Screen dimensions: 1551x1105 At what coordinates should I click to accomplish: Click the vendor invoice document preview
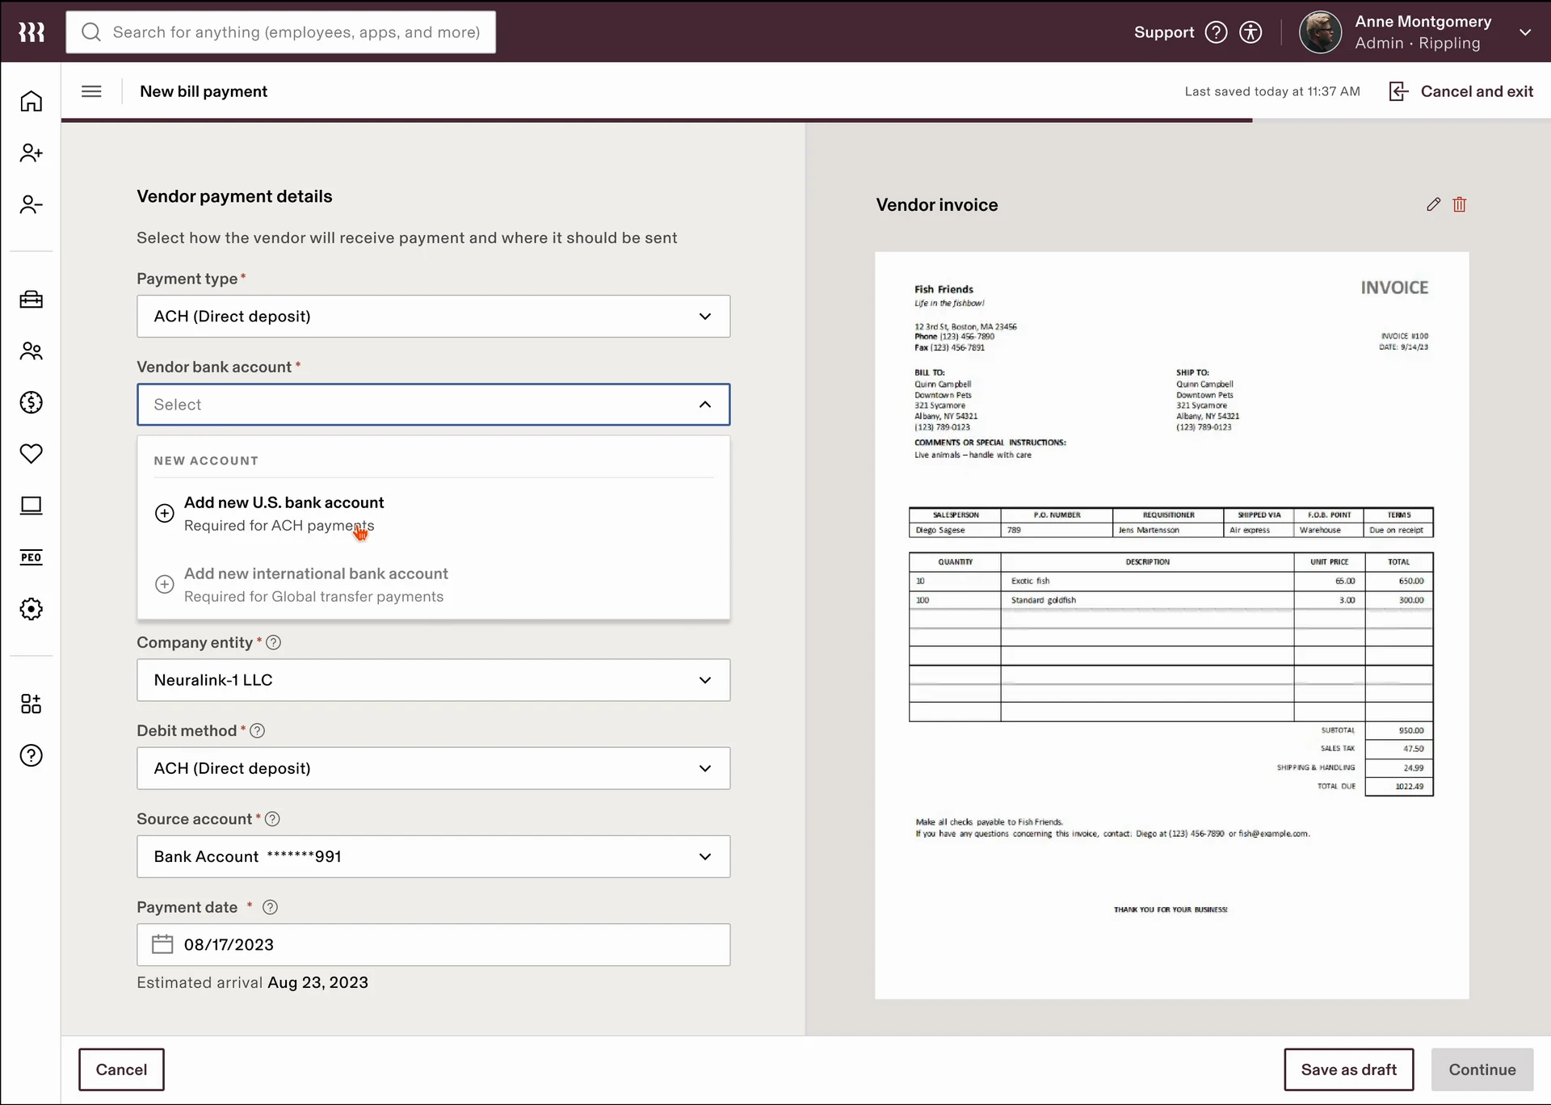tap(1171, 625)
